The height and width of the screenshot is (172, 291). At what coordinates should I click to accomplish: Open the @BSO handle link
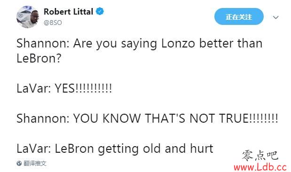[x=53, y=23]
